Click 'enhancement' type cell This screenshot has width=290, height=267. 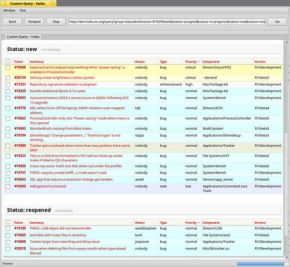pos(171,84)
